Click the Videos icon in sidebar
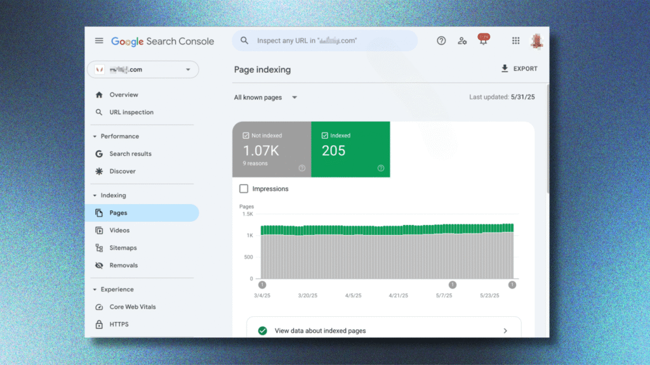 (99, 230)
